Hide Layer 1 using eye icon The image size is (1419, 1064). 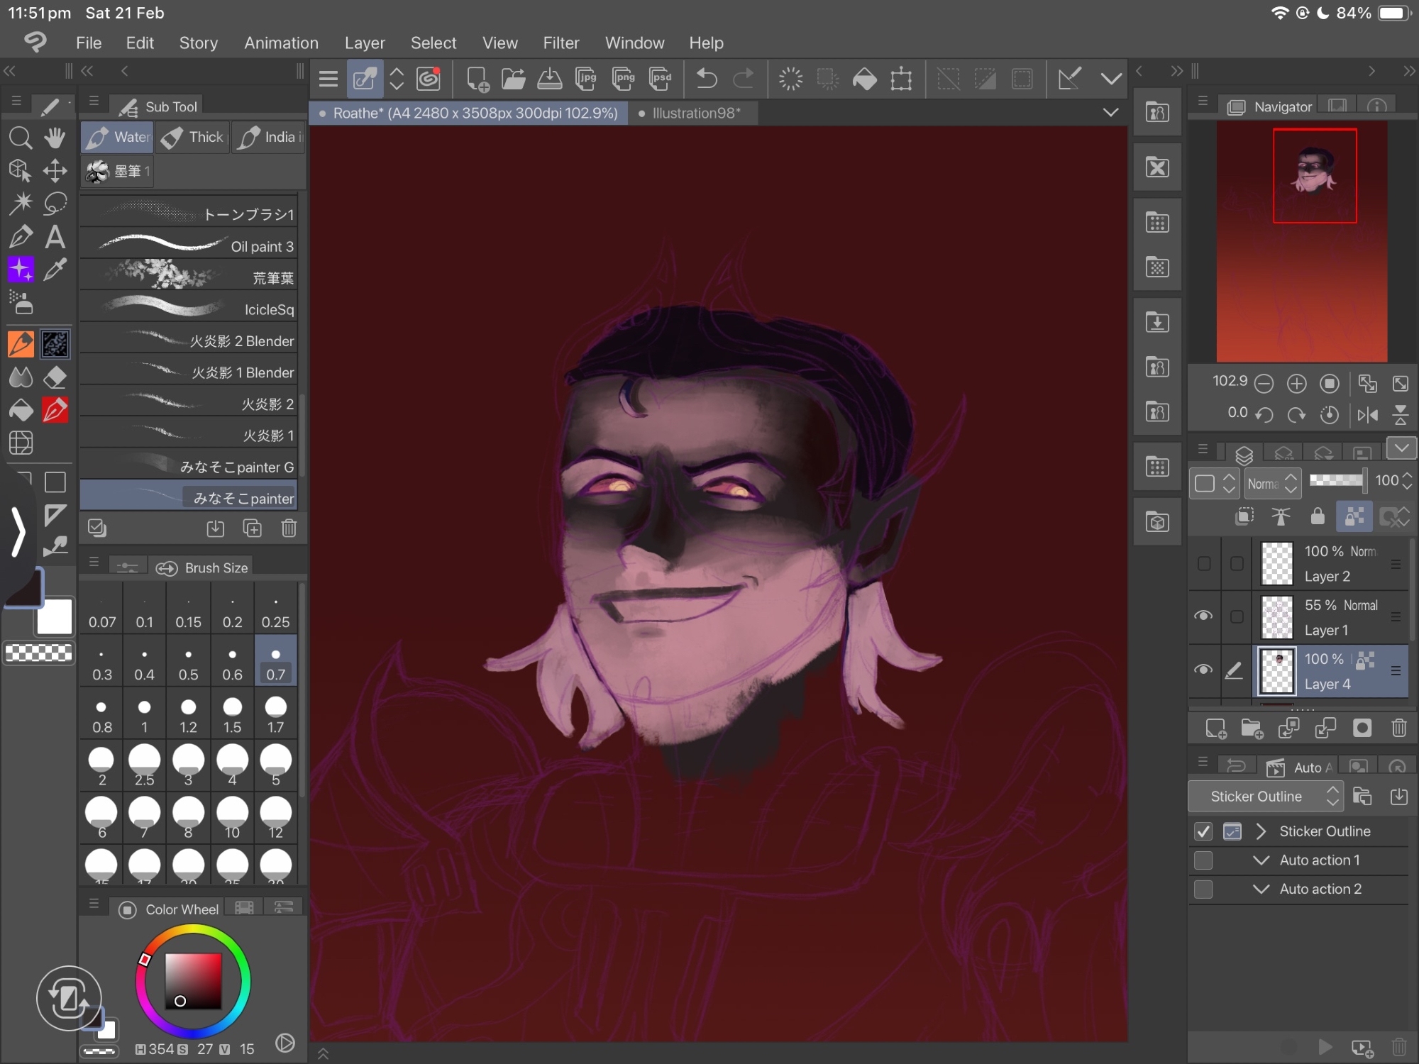click(1203, 616)
